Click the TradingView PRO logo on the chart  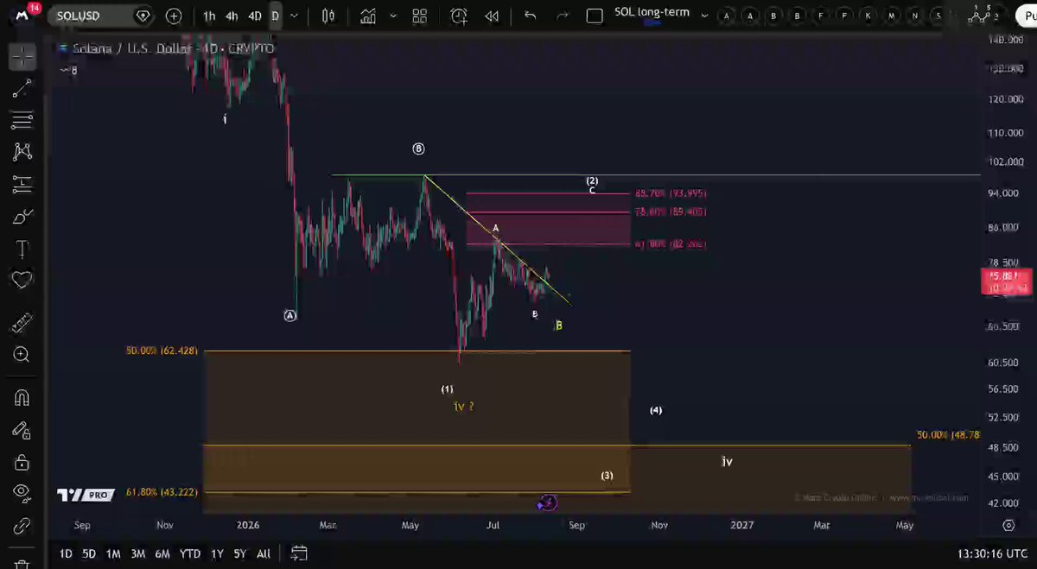(86, 495)
